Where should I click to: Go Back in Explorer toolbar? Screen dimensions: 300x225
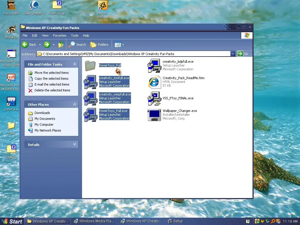29,45
